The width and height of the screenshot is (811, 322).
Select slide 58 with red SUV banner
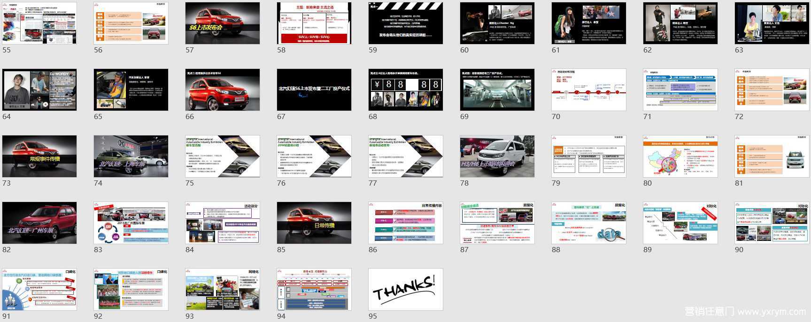pos(314,23)
